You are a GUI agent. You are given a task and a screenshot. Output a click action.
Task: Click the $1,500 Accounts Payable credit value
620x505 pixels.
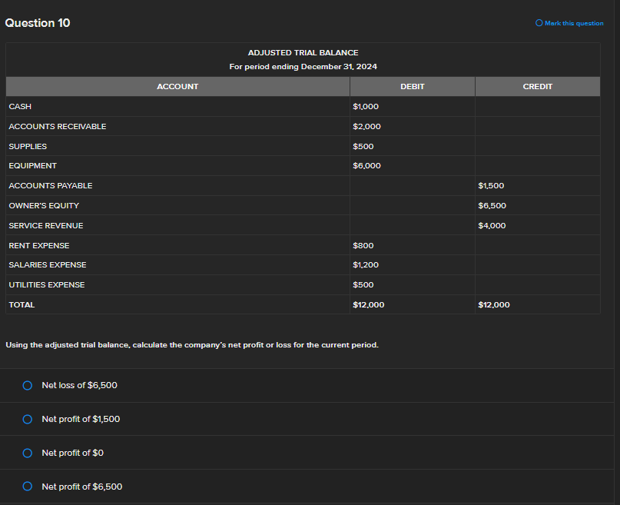(x=492, y=185)
